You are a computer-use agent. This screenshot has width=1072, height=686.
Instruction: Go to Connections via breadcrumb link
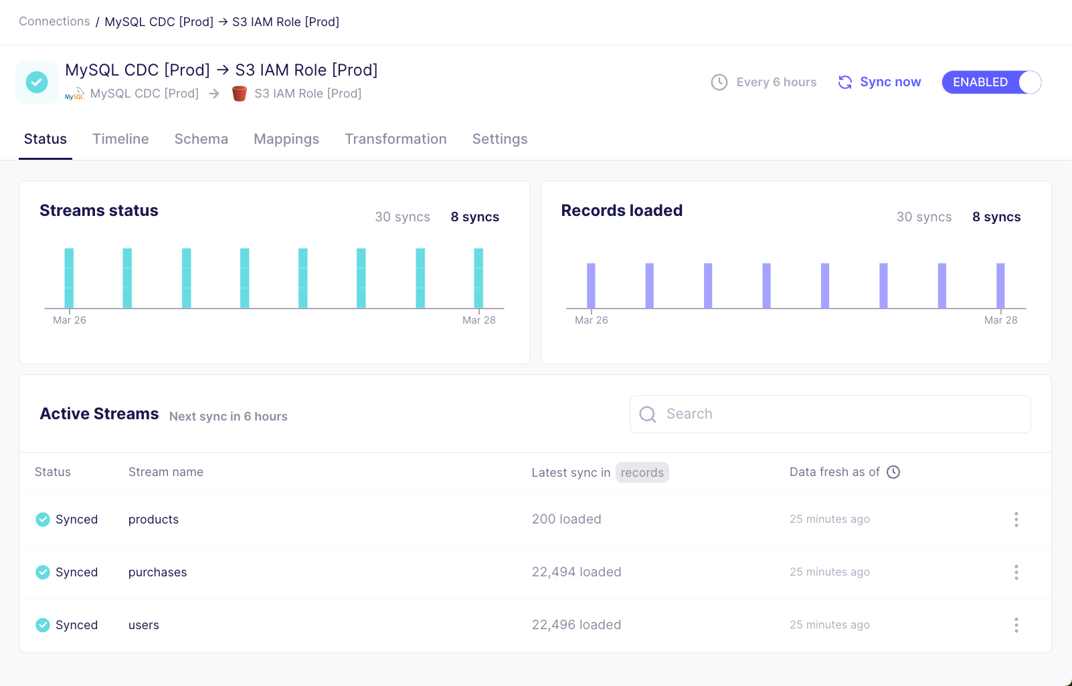tap(54, 21)
